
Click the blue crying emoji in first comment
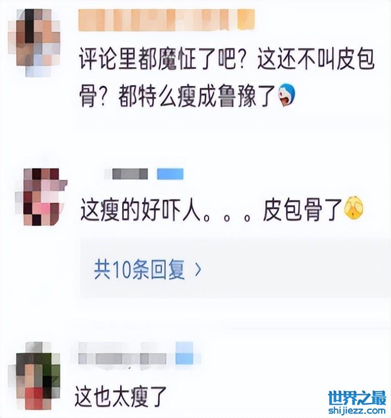[287, 95]
